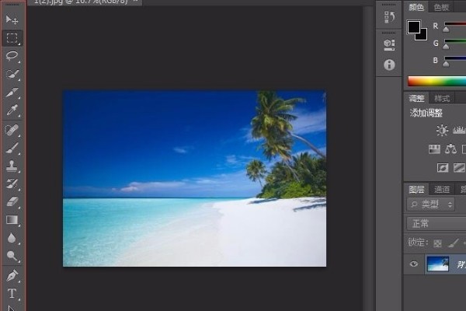466x311 pixels.
Task: Click the 锁定: label
Action: 418,243
